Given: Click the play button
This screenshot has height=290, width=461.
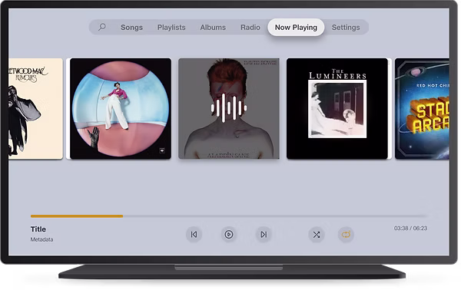Looking at the screenshot, I should coord(229,234).
